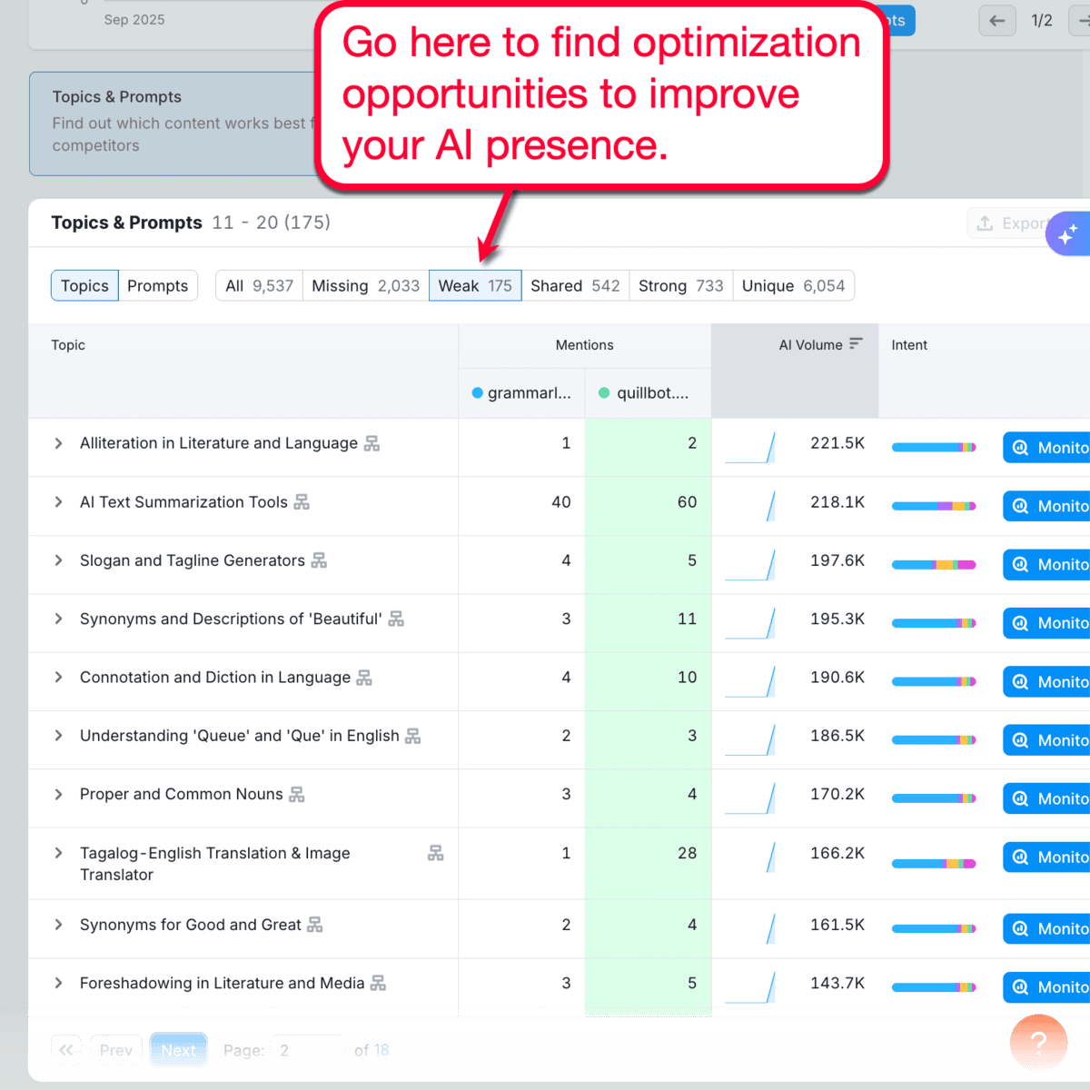Click the cluster icon beside AI Text Summarization Tools
This screenshot has width=1090, height=1090.
[x=301, y=501]
